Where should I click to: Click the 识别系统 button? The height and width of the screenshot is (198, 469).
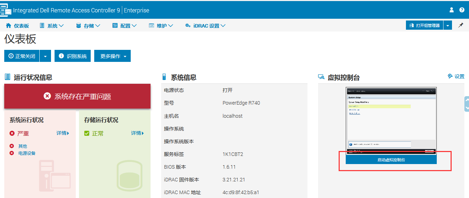(x=73, y=56)
